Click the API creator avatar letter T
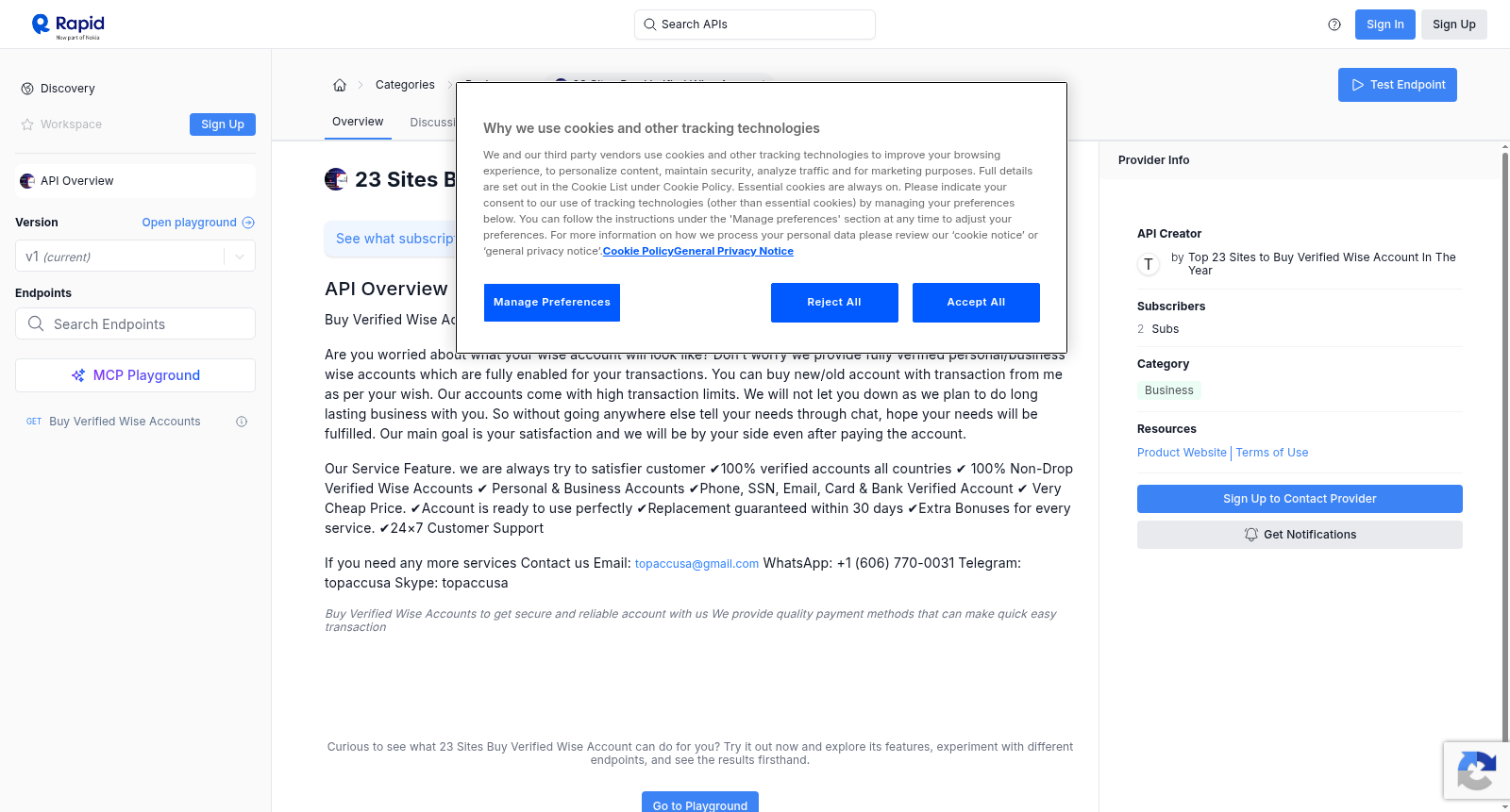 click(x=1149, y=264)
